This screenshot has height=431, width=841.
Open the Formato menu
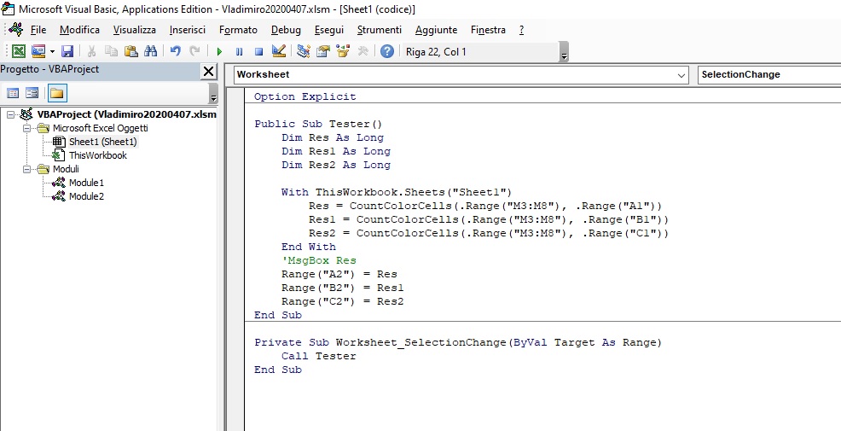point(238,30)
